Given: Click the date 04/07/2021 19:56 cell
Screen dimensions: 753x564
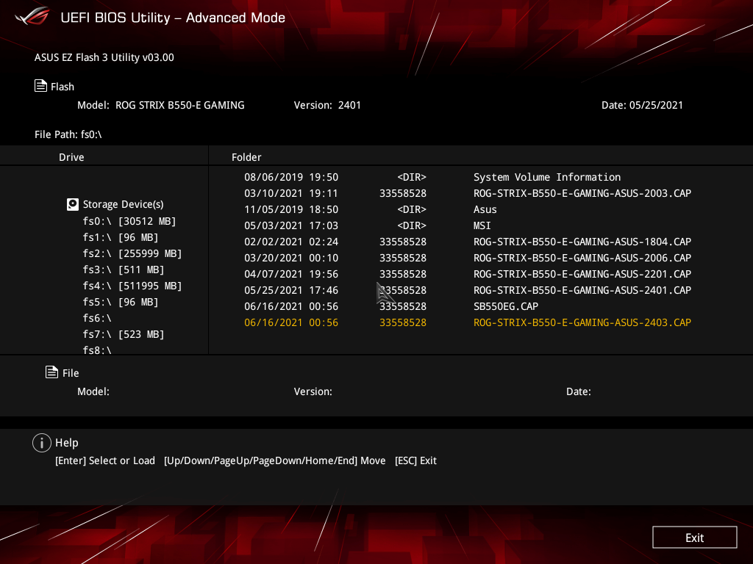Looking at the screenshot, I should [x=291, y=274].
